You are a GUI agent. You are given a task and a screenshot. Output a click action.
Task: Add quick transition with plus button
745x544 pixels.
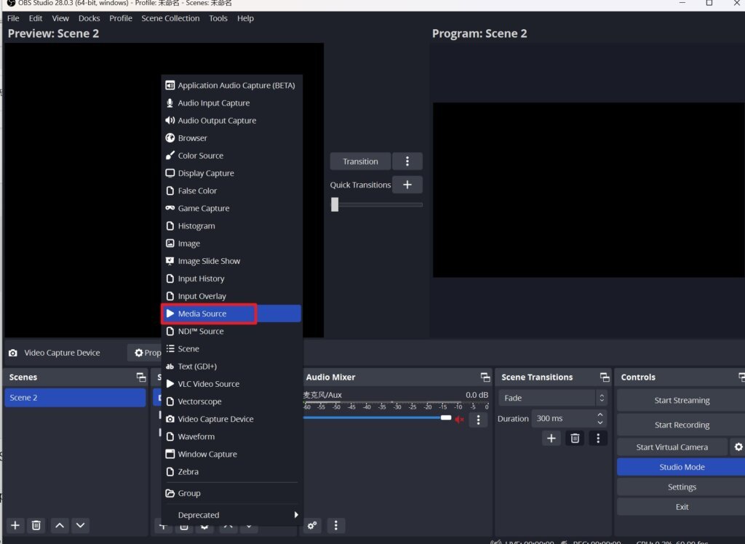(x=407, y=185)
